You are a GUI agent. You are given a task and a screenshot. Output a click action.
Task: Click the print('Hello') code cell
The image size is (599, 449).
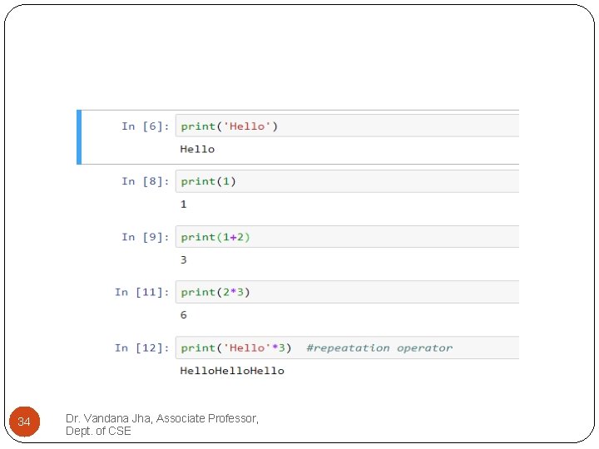230,126
